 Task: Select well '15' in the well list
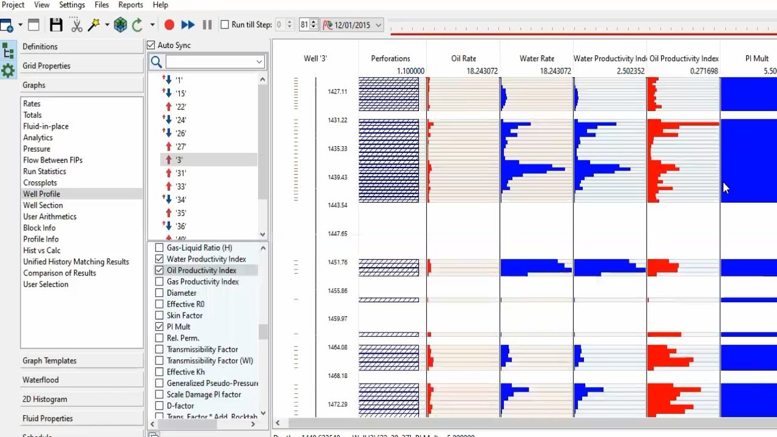coord(180,93)
